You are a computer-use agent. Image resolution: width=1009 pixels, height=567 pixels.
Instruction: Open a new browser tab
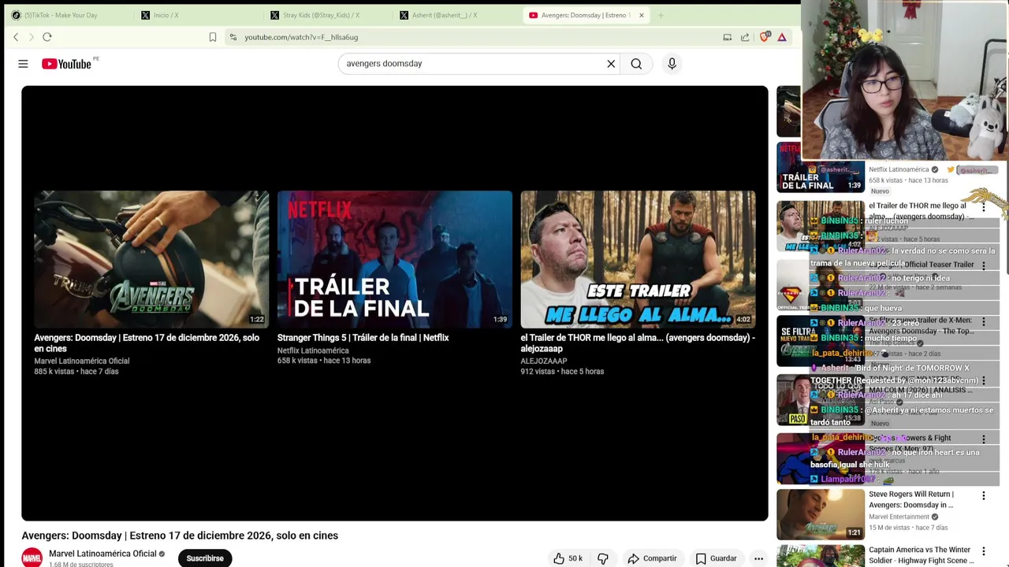tap(661, 15)
